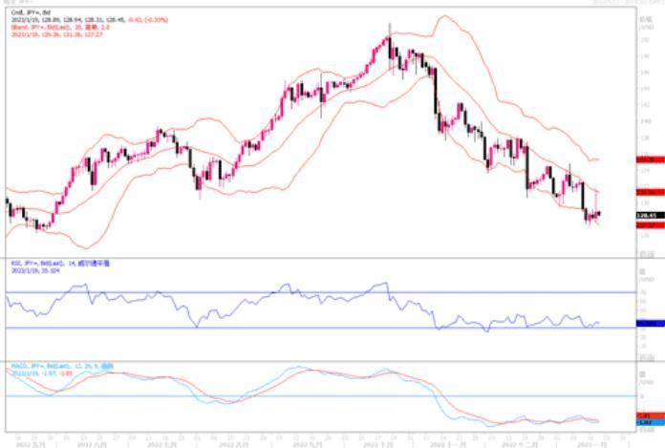Click the upper Bollinger band red price tag
This screenshot has width=665, height=448.
point(648,160)
